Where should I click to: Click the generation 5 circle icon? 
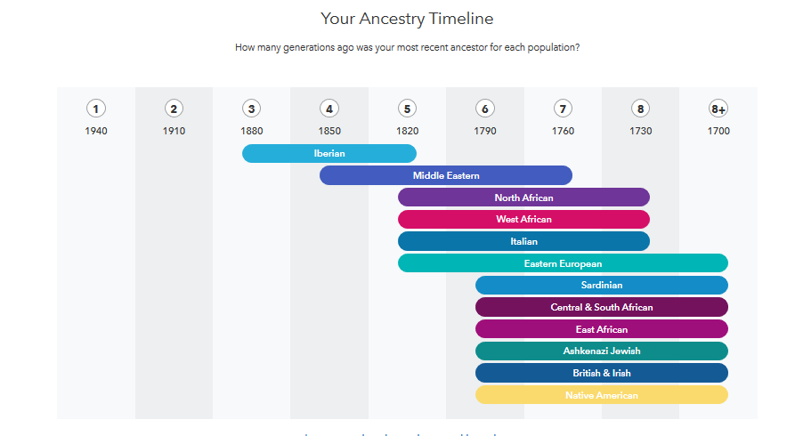click(x=407, y=109)
